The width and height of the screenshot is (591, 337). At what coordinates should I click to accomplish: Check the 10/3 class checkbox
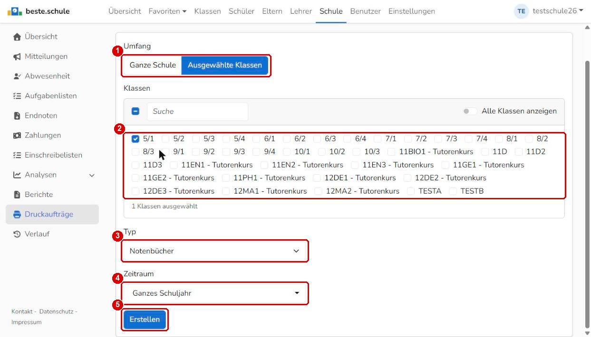pyautogui.click(x=357, y=152)
